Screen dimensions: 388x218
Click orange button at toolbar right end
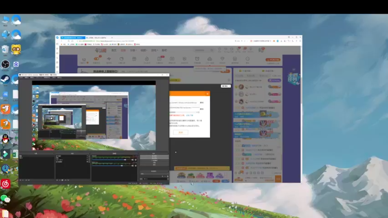[273, 60]
